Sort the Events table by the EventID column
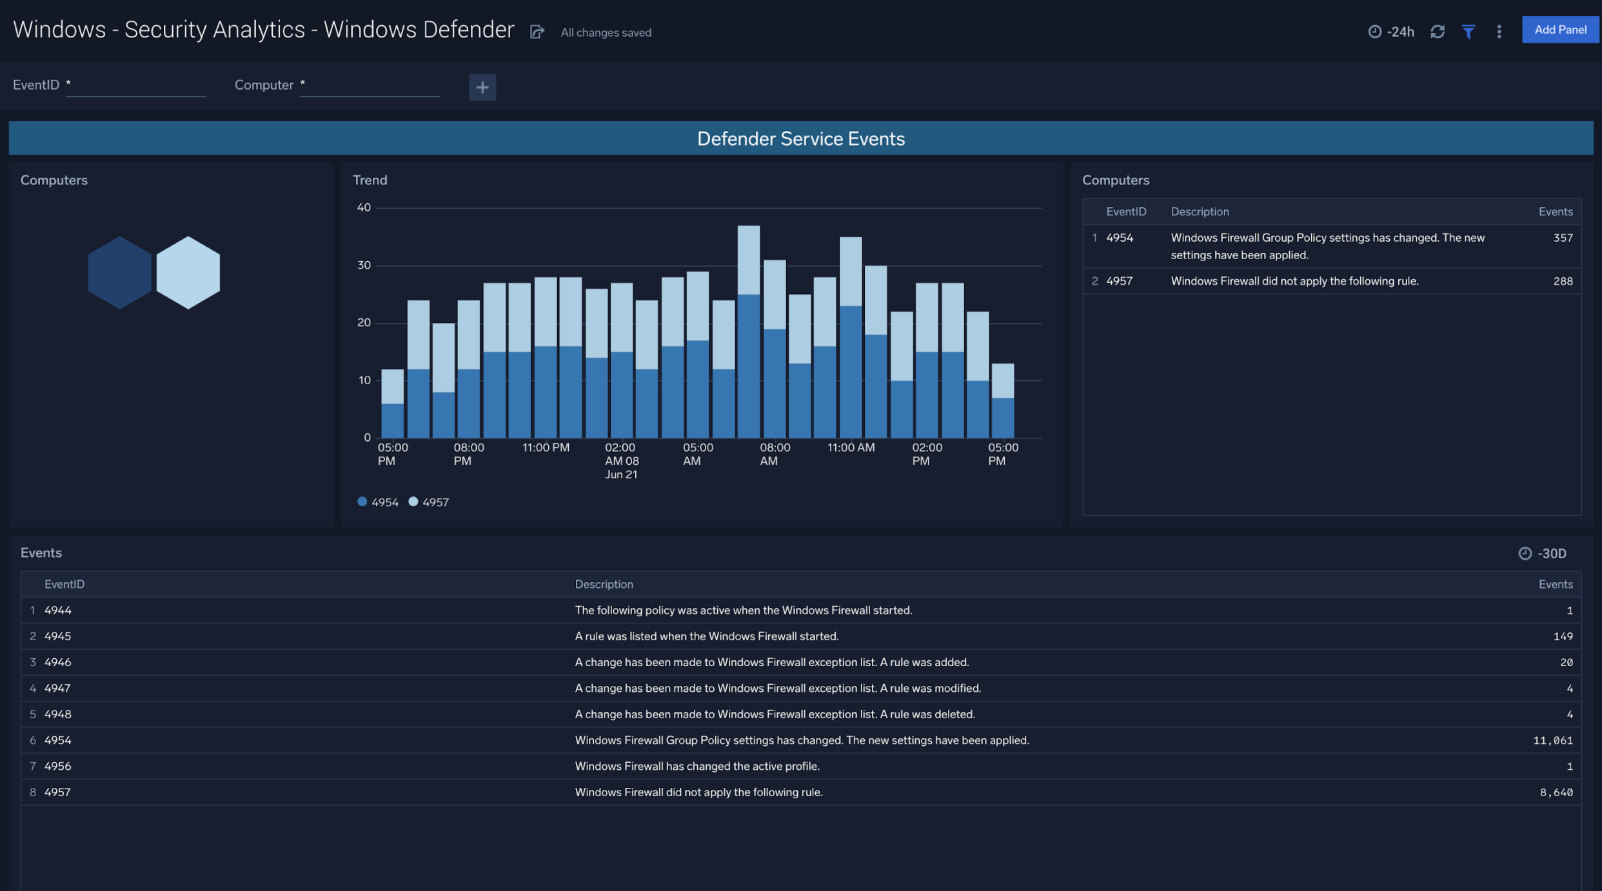This screenshot has height=891, width=1602. [64, 583]
